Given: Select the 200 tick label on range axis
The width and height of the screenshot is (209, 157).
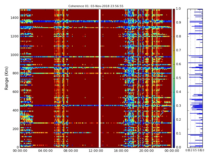Looking at the screenshot, I should click(16, 129).
